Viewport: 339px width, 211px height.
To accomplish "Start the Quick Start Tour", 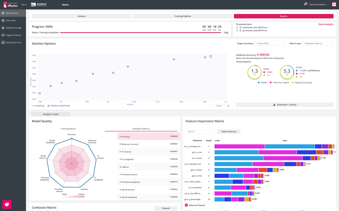I will coord(3,42).
